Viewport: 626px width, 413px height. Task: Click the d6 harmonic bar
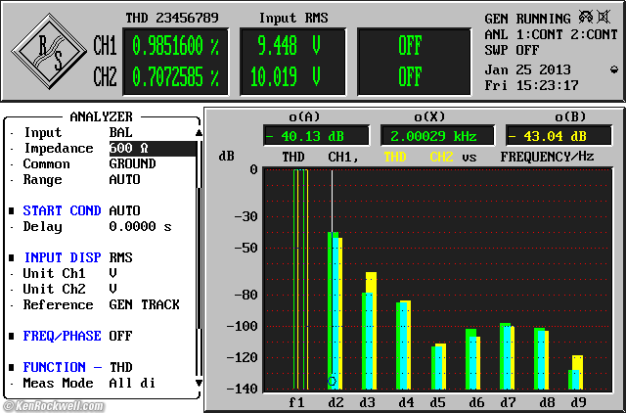point(472,358)
